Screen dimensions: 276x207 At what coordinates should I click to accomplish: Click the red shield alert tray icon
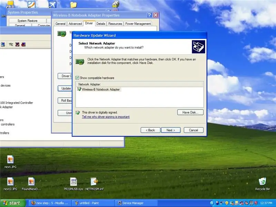tap(256, 203)
